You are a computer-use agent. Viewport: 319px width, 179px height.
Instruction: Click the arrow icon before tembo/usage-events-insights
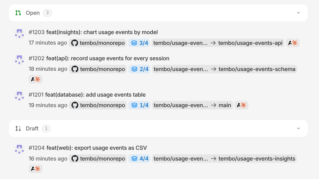[213, 159]
